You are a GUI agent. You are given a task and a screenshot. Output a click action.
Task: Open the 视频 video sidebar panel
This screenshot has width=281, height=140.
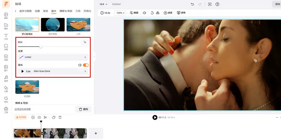[6, 57]
